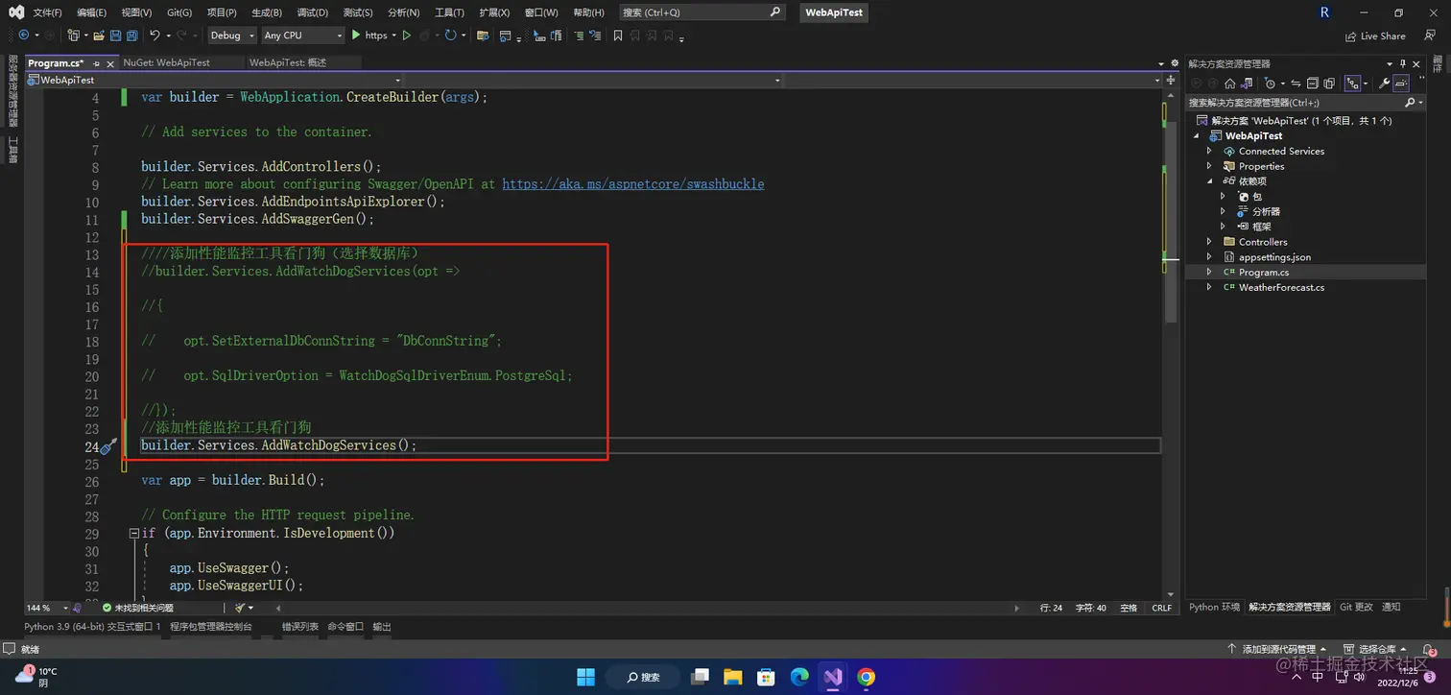Click 添加到源代码管理 in status bar
The height and width of the screenshot is (695, 1451).
coord(1277,650)
